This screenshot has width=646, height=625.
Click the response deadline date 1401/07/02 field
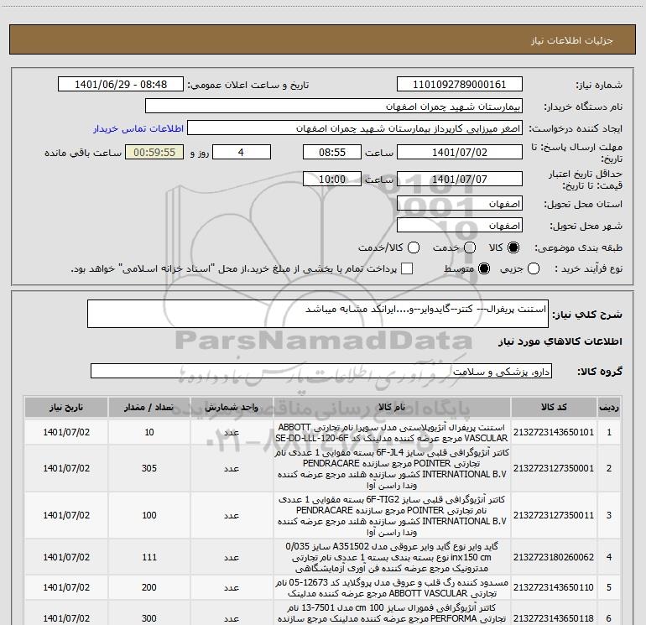click(x=460, y=153)
